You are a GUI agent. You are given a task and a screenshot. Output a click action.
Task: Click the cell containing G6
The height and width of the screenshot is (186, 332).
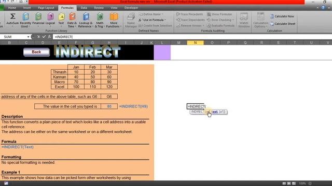pos(109,97)
